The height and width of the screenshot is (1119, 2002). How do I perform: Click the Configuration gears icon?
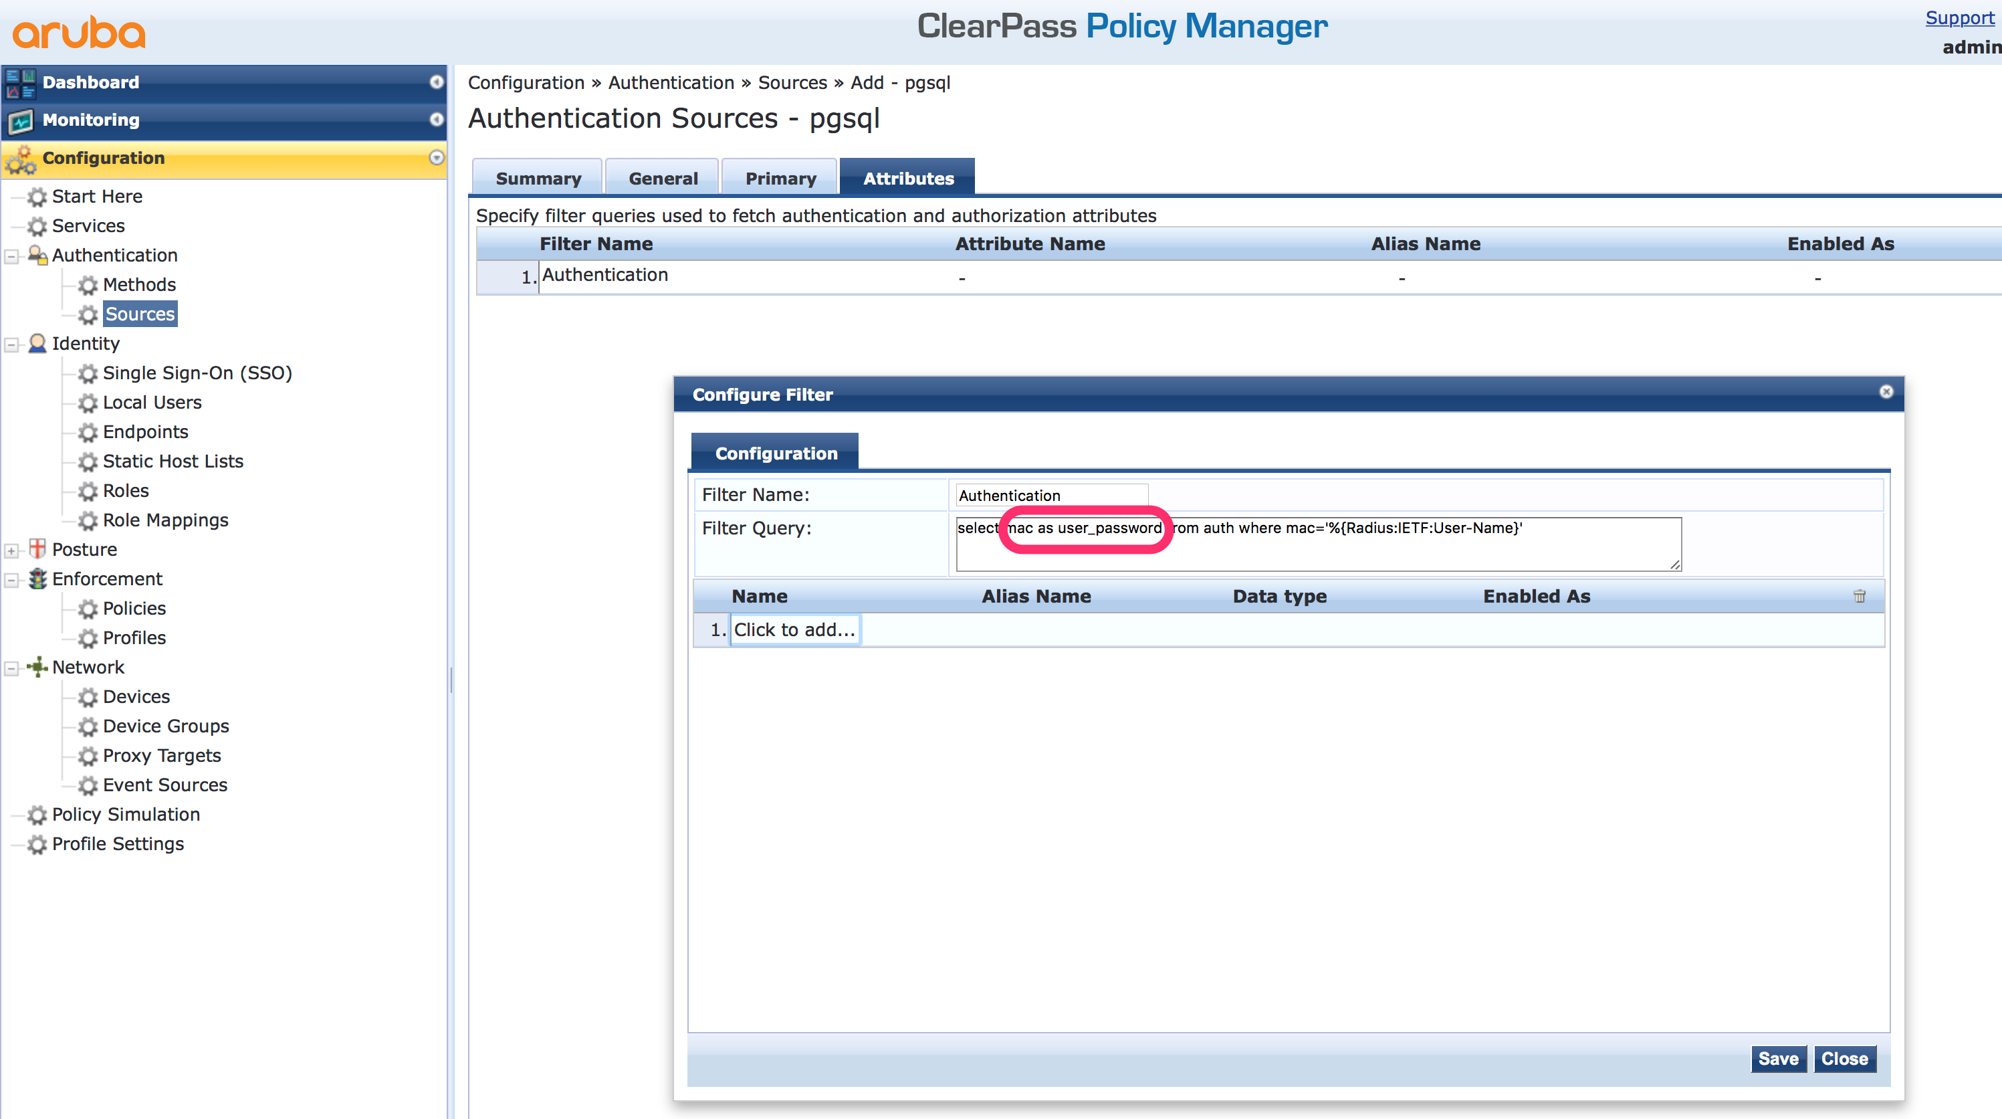click(x=20, y=159)
